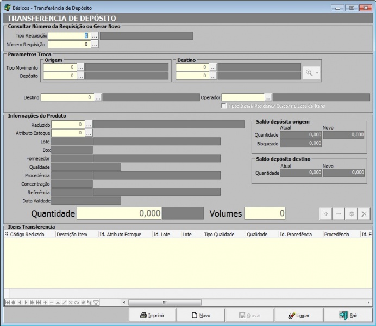This screenshot has height=326, width=376.
Task: Click the Limpar button
Action: coord(299,315)
